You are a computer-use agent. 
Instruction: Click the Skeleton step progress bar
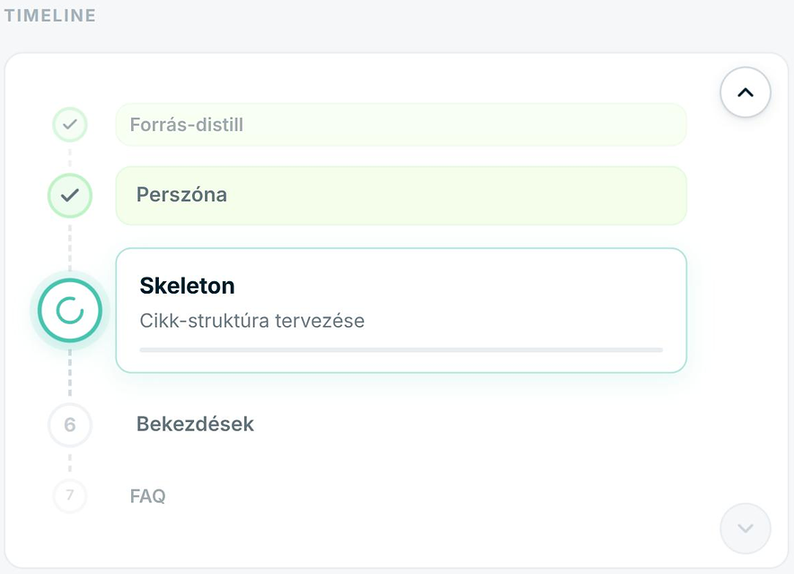click(x=401, y=349)
